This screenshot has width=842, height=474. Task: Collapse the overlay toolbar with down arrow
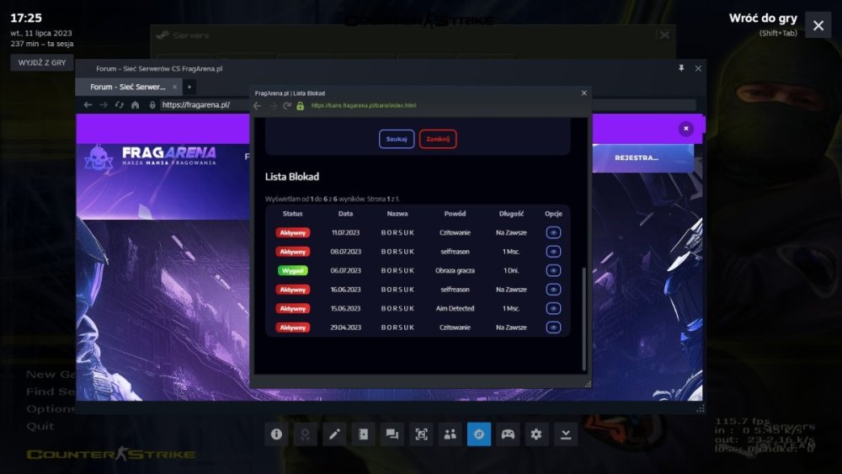pyautogui.click(x=566, y=434)
